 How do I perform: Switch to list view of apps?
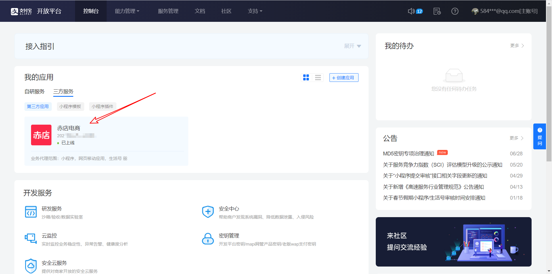click(x=318, y=78)
